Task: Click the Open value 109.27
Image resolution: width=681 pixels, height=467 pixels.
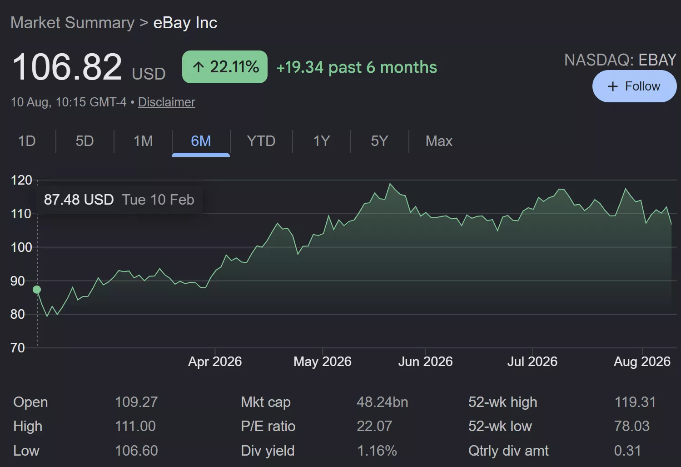Action: click(x=136, y=402)
